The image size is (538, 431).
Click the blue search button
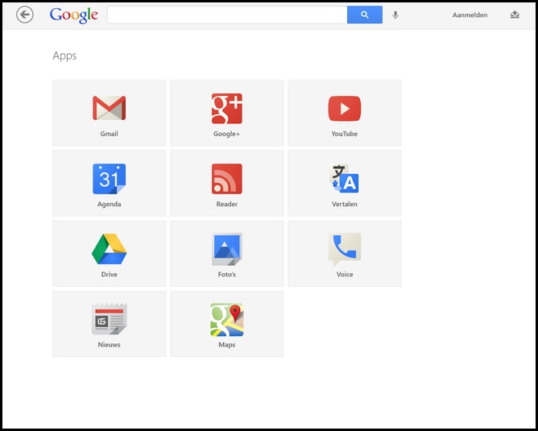pos(365,15)
